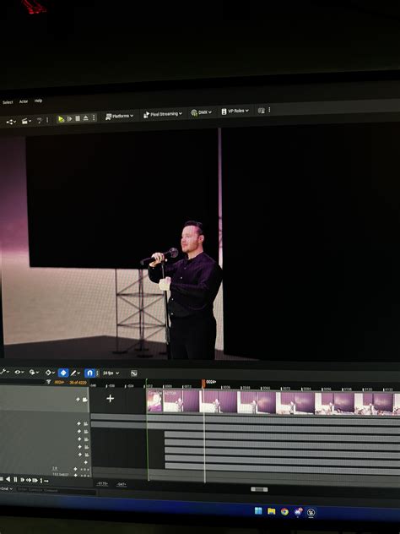This screenshot has height=534, width=400.
Task: Open the Help menu
Action: tap(38, 101)
